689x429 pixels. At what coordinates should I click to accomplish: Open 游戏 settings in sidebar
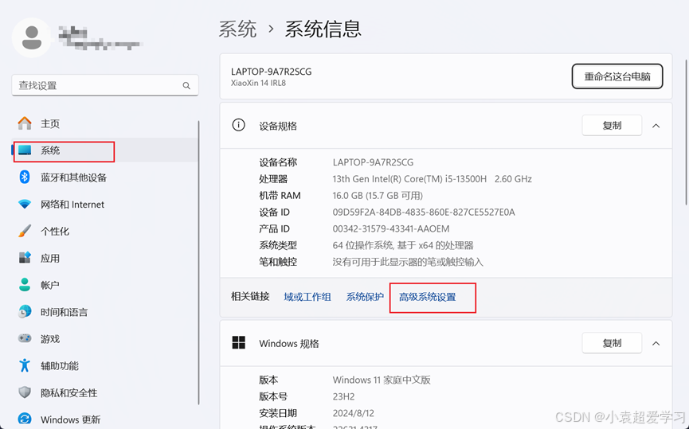[x=104, y=338]
